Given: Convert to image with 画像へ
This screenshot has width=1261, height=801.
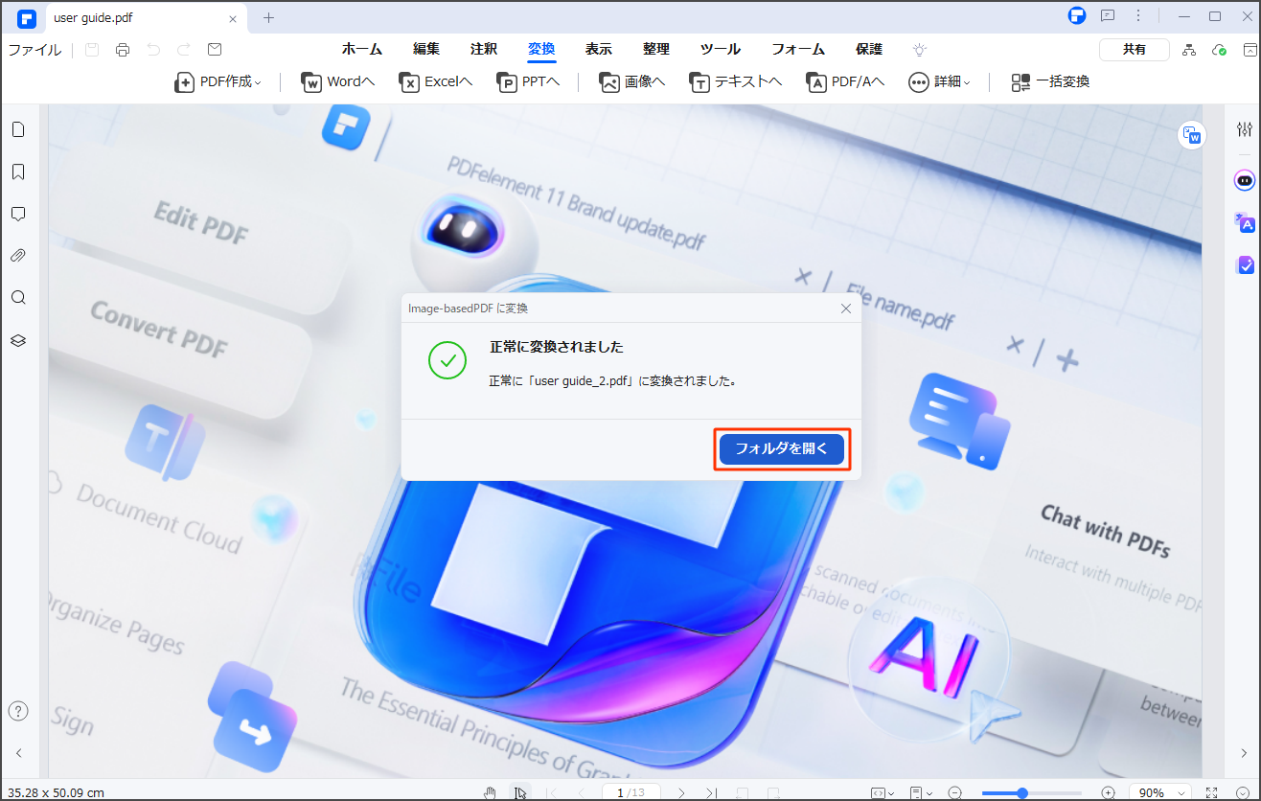Looking at the screenshot, I should point(632,82).
